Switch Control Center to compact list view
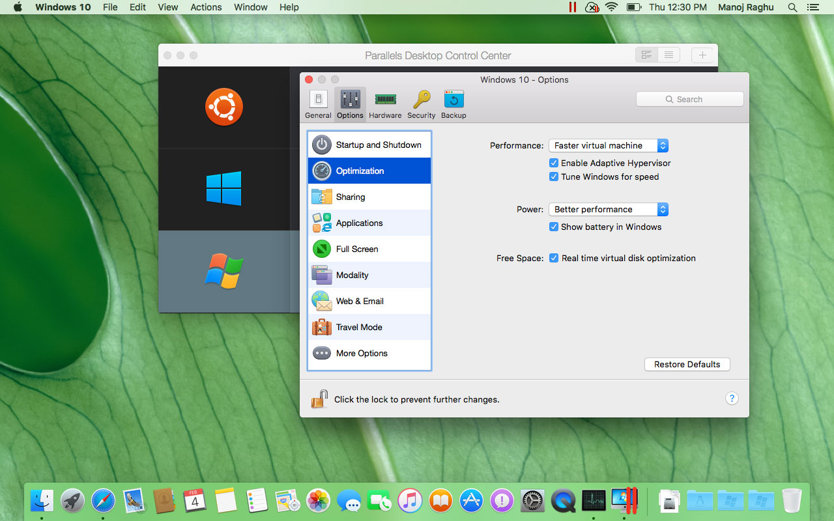The image size is (834, 521). (x=669, y=55)
